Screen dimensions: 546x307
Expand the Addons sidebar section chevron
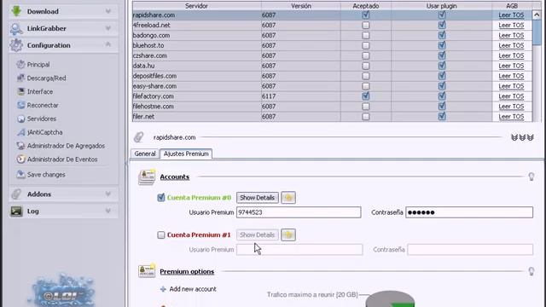(x=108, y=194)
